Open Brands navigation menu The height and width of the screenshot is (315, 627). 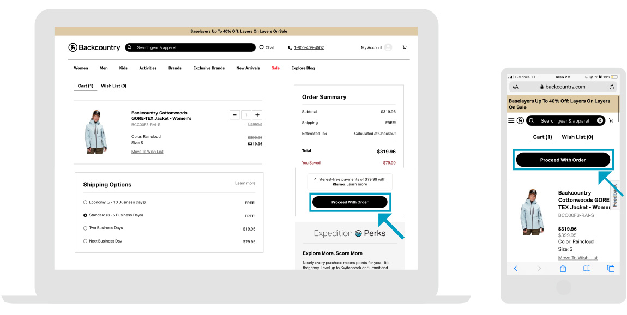point(175,68)
